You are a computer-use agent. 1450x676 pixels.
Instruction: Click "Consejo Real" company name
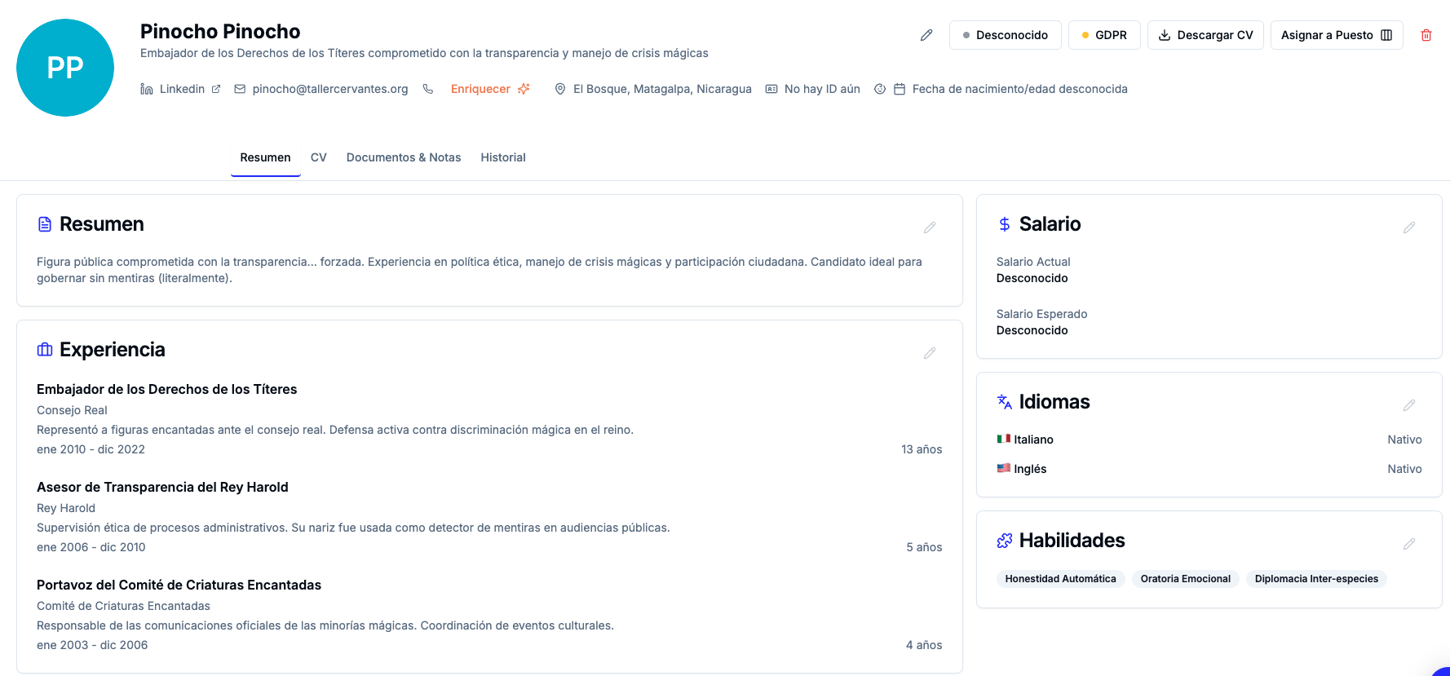click(x=72, y=410)
